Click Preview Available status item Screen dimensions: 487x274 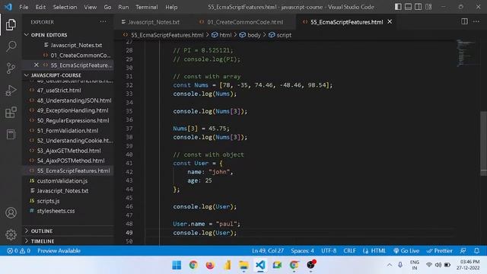[x=59, y=250]
